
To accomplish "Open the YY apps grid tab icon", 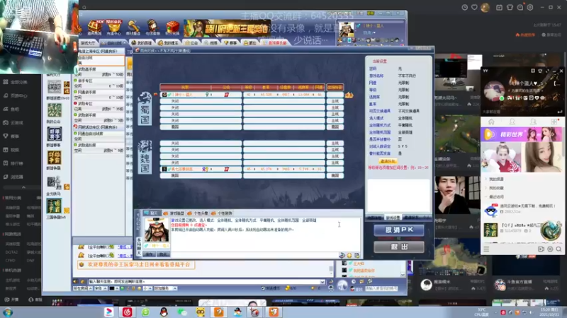I will pos(554,122).
